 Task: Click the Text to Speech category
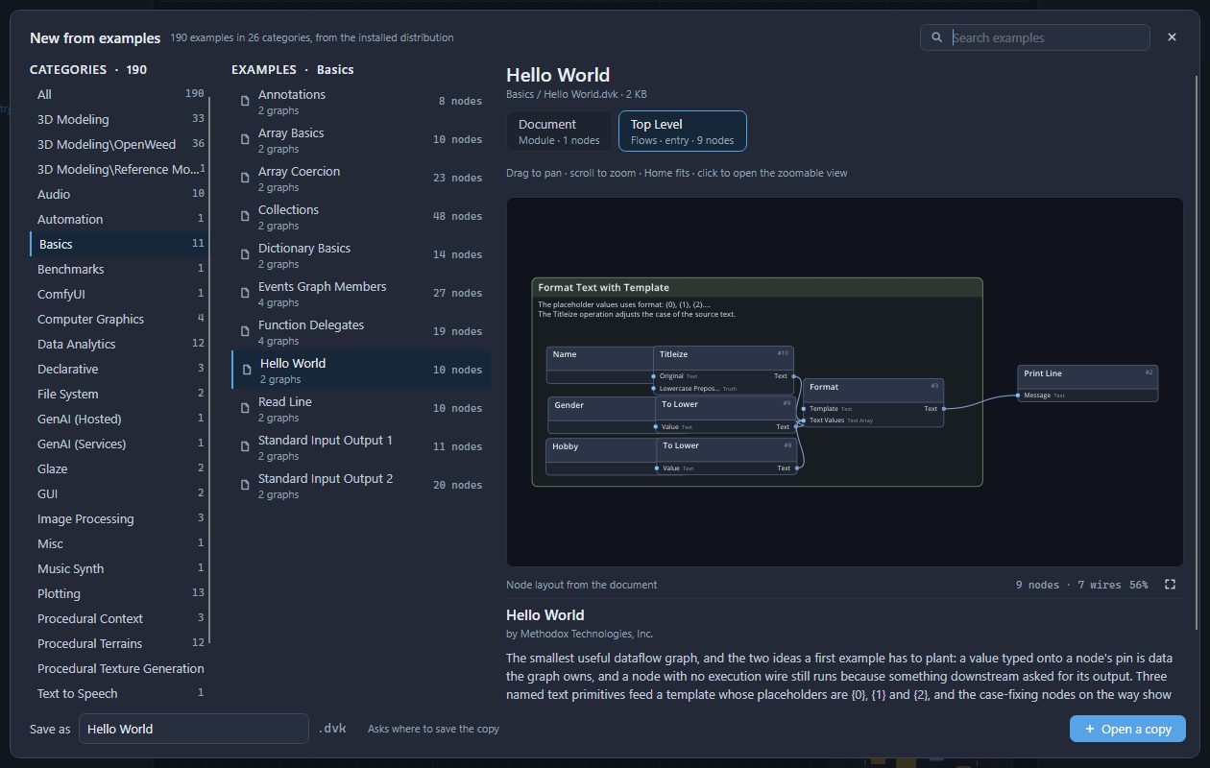click(x=120, y=693)
